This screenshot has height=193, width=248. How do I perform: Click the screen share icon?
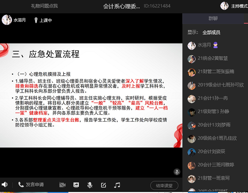pyautogui.click(x=76, y=185)
